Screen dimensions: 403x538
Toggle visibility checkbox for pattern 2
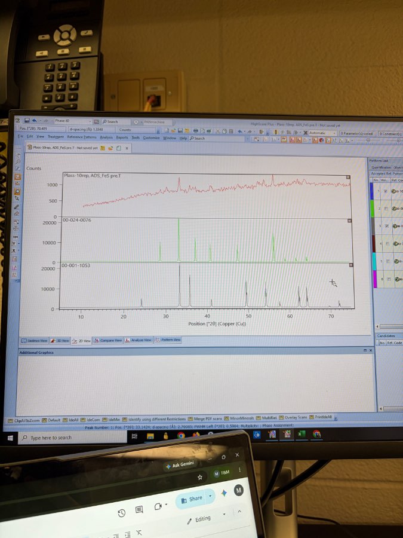[x=386, y=209]
